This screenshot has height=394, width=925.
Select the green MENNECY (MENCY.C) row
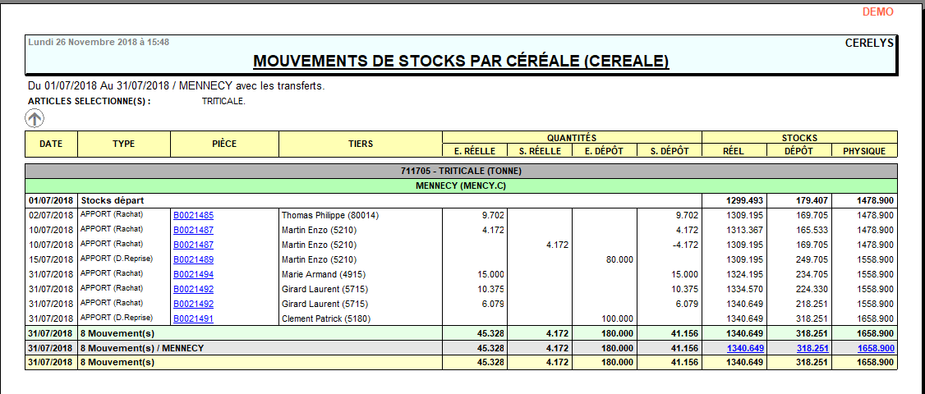(x=461, y=186)
